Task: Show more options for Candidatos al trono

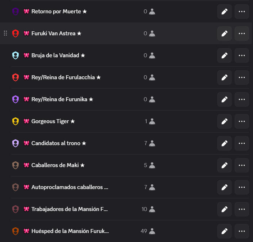Action: (x=242, y=143)
